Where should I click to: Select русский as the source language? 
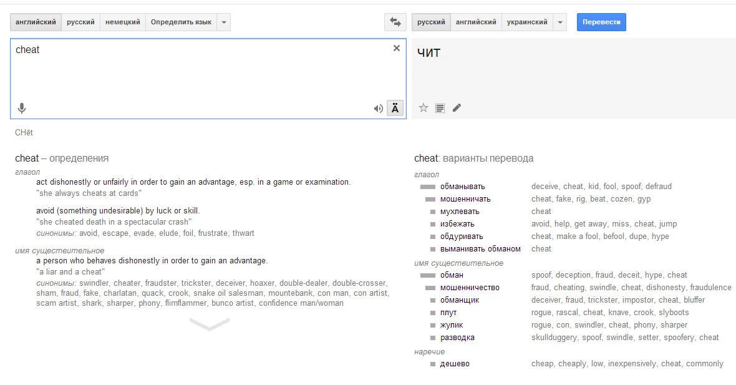[80, 22]
